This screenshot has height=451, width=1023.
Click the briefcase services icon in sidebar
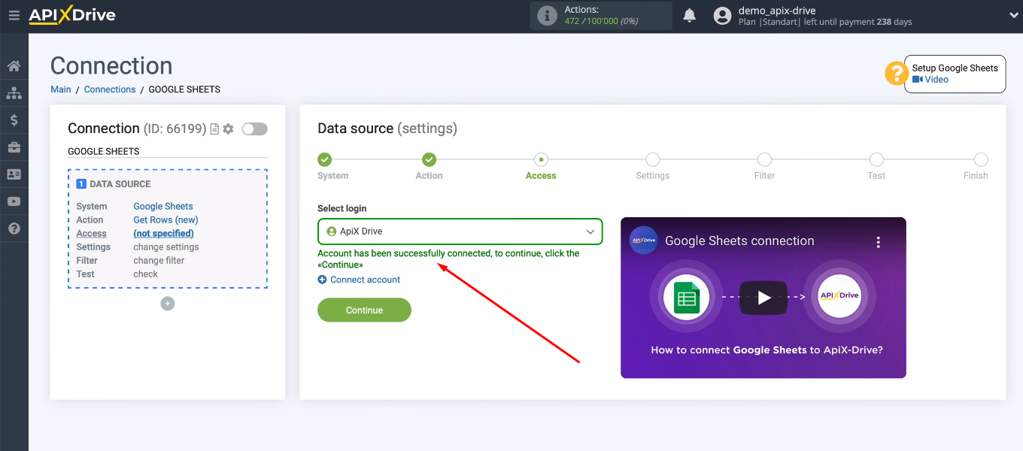14,147
